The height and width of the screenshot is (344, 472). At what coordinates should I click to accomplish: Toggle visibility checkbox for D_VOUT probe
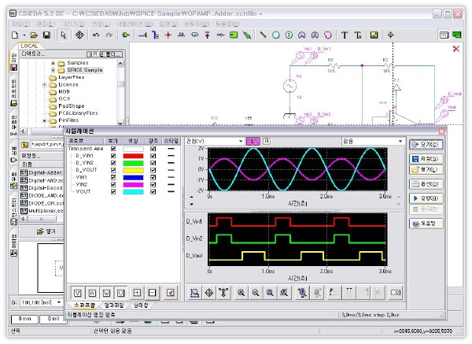click(113, 170)
